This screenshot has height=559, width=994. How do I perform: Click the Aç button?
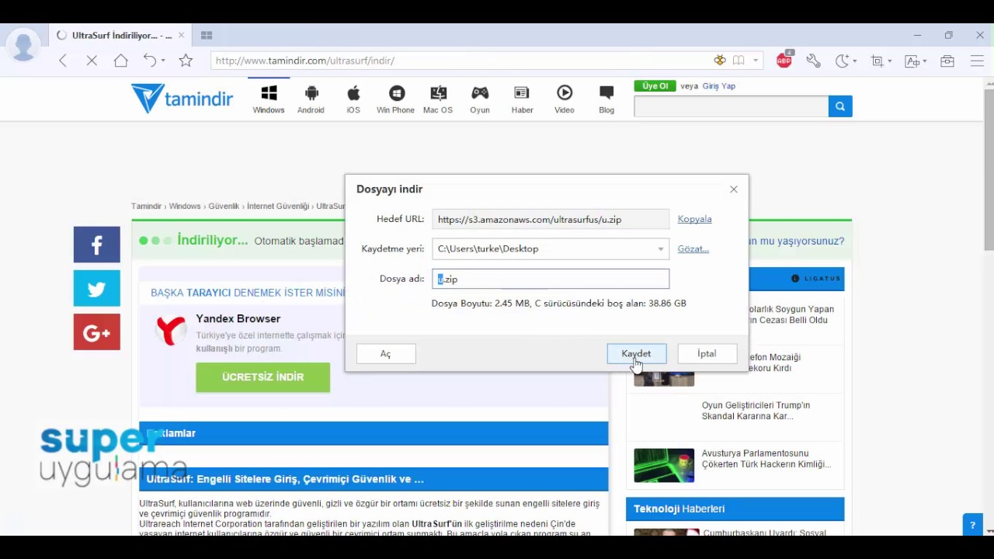tap(386, 353)
